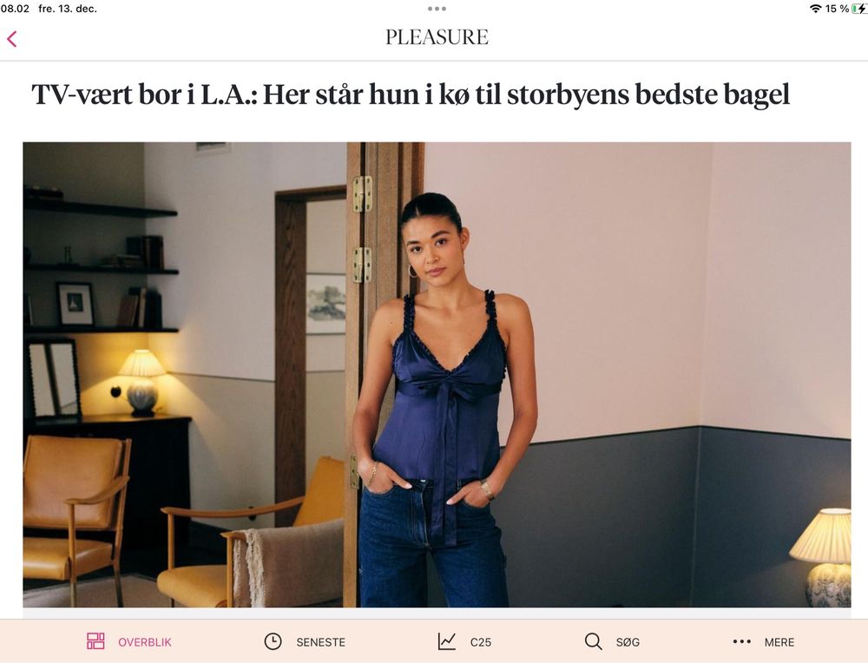Tap the 15 % battery percentage
Screen dimensions: 868x663
[x=837, y=9]
